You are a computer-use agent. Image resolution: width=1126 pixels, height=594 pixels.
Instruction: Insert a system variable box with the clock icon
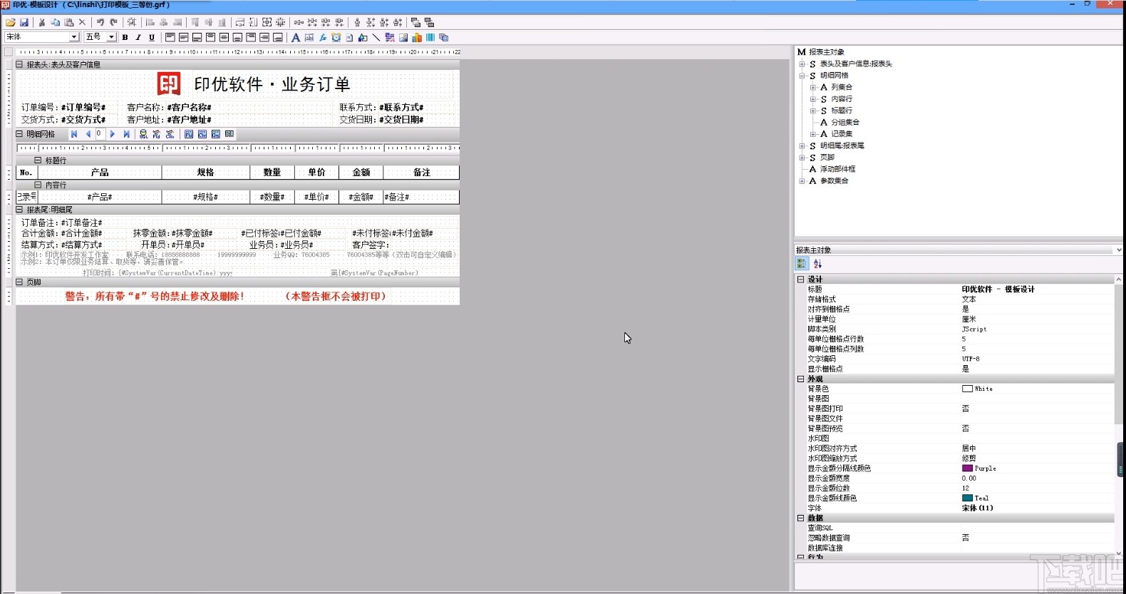336,37
